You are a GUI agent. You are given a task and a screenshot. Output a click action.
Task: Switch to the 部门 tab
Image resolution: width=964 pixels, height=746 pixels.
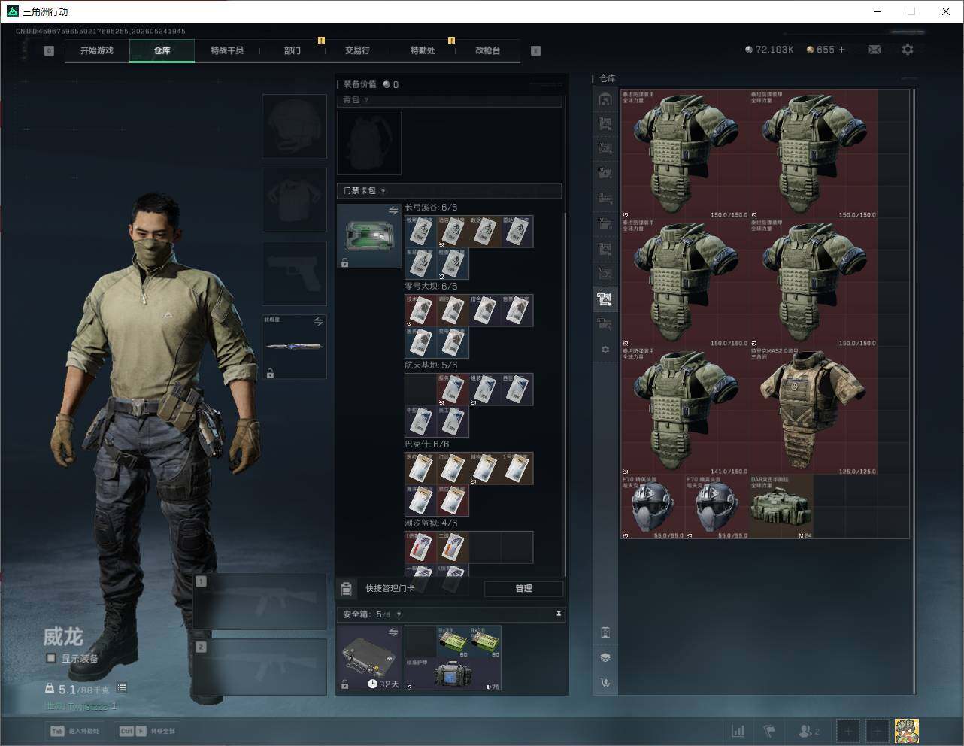(293, 50)
